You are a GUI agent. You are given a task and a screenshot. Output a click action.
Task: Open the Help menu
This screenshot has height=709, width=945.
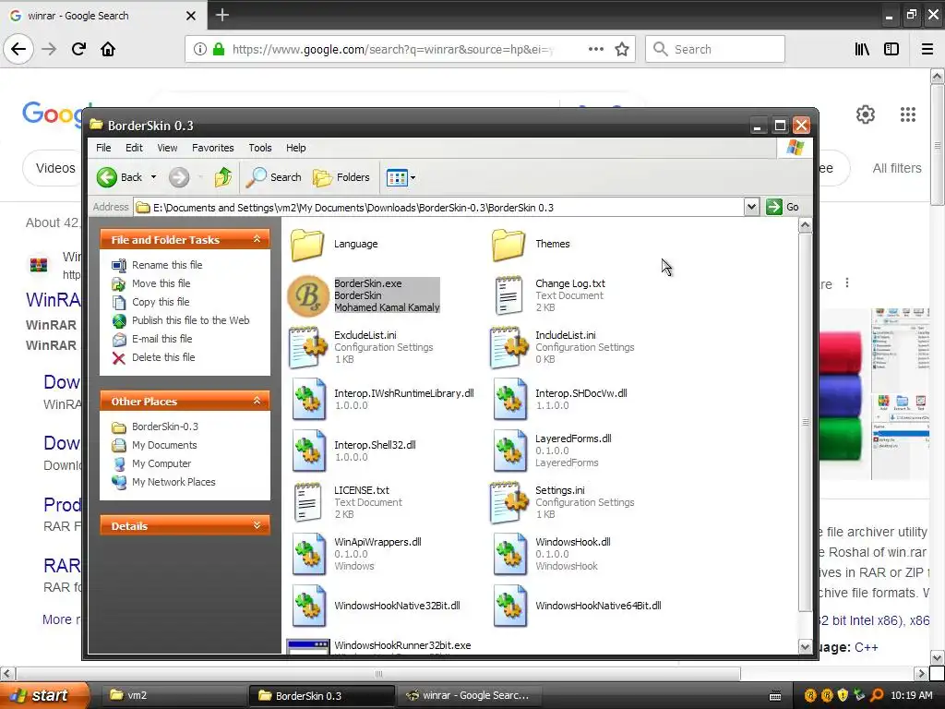pos(295,148)
